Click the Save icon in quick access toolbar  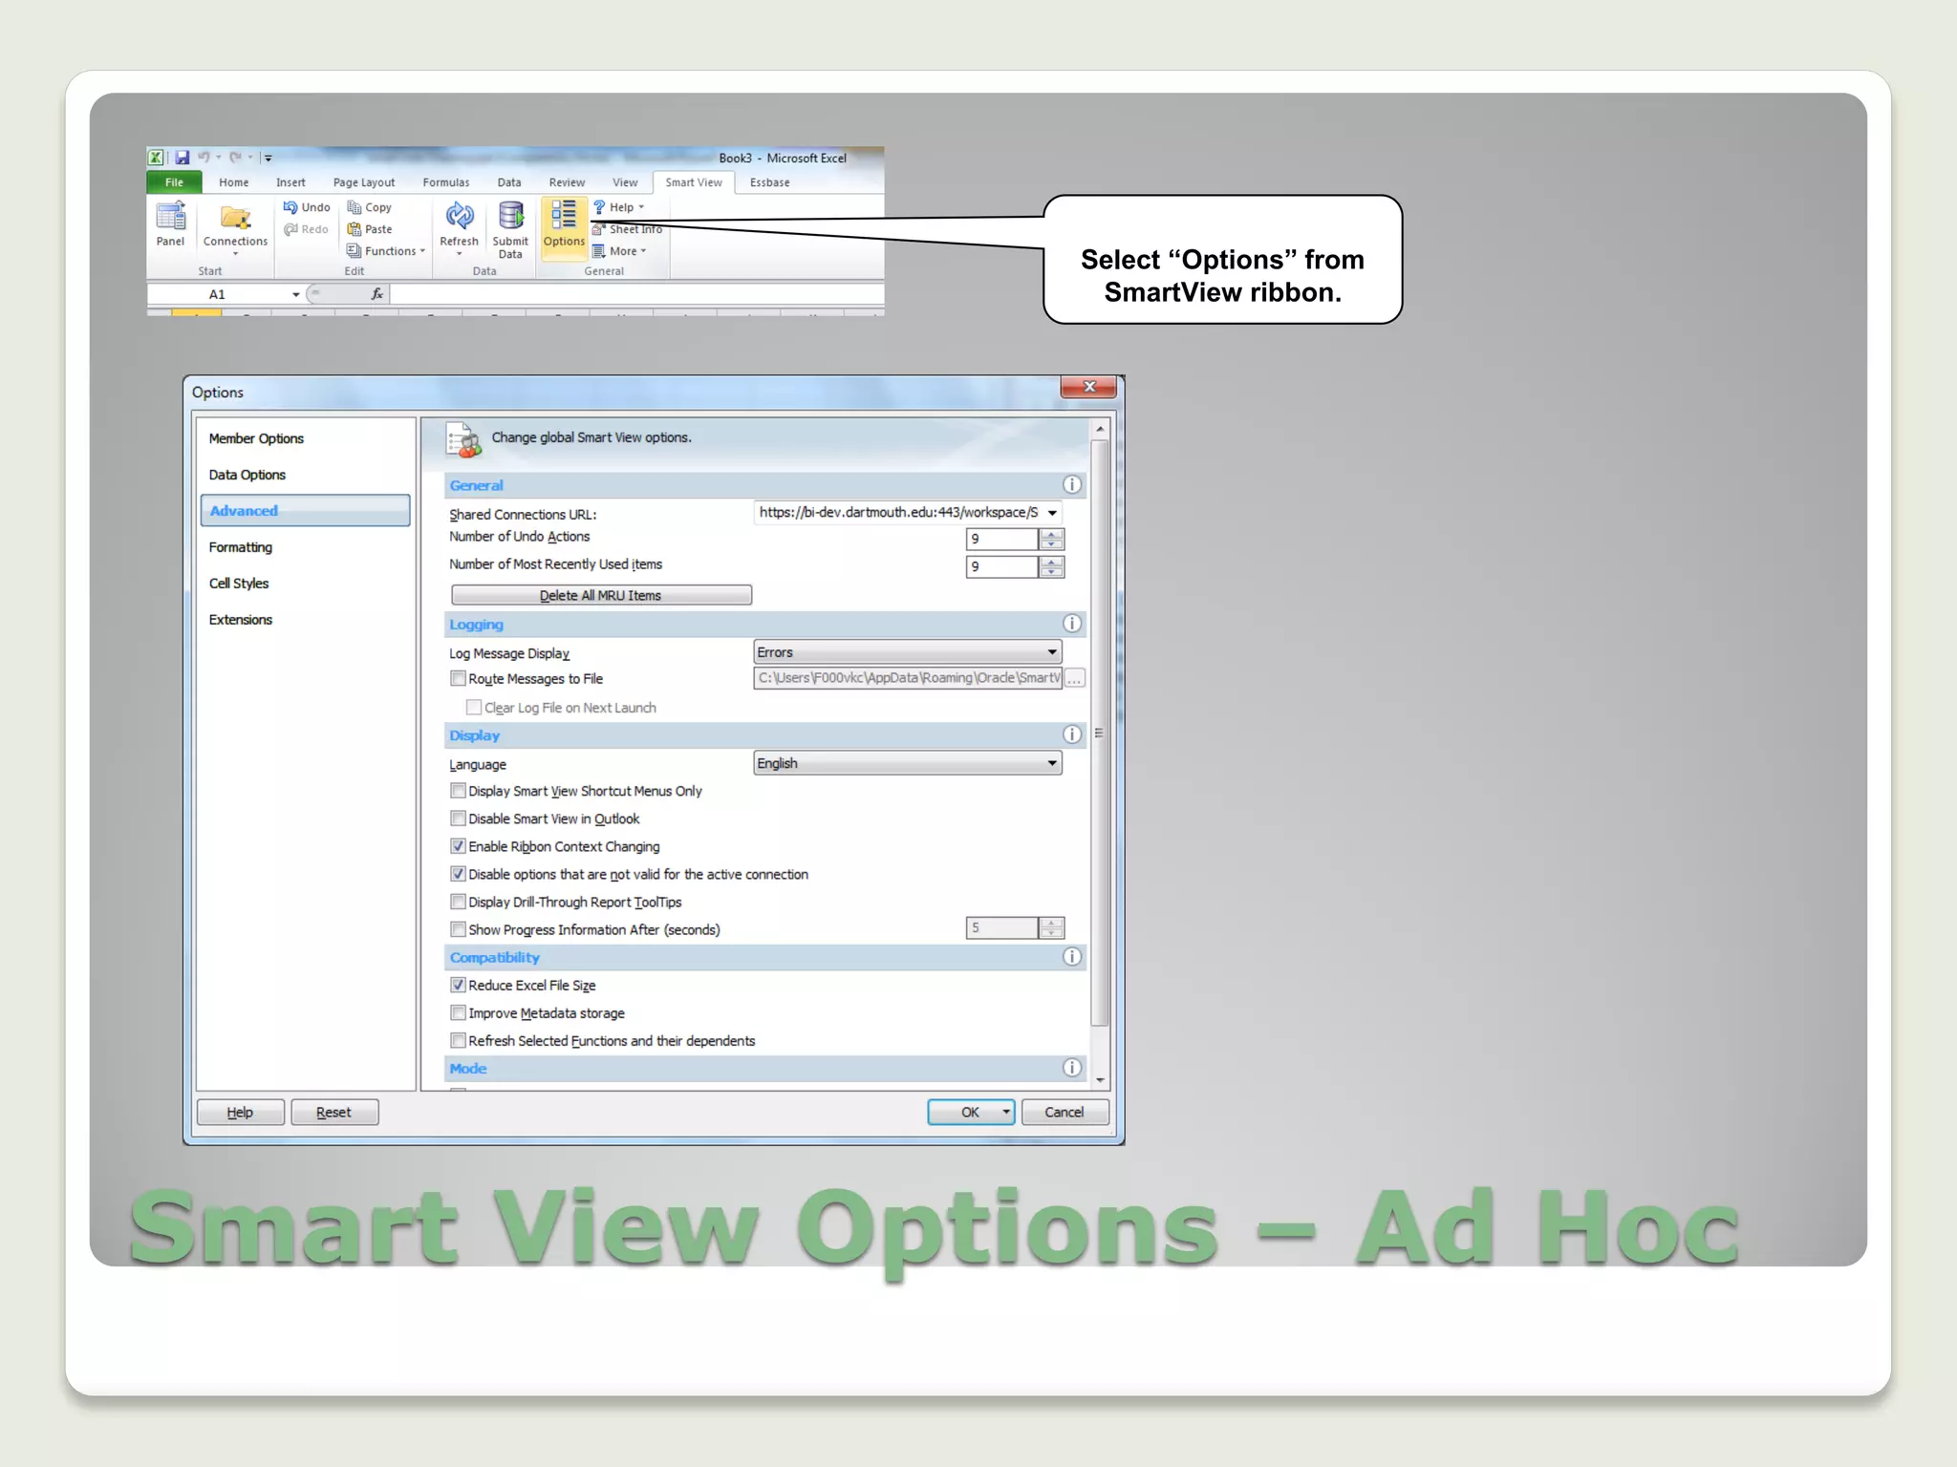pyautogui.click(x=182, y=157)
